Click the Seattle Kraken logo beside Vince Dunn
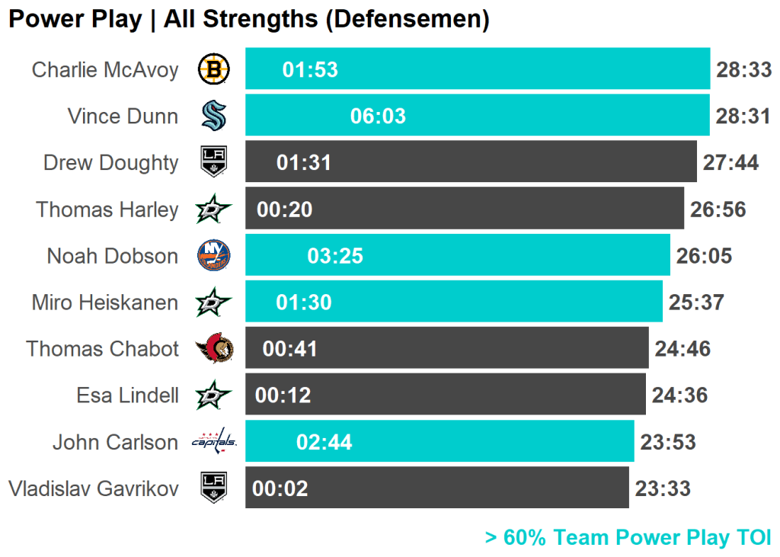The image size is (780, 557). tap(214, 117)
